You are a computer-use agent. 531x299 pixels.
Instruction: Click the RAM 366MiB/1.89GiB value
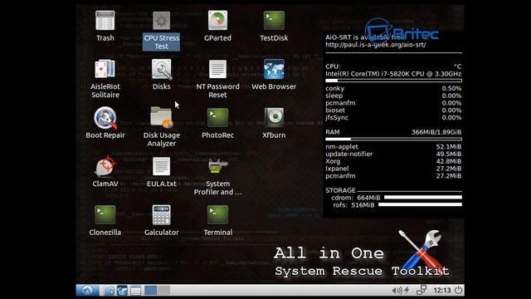click(x=436, y=132)
